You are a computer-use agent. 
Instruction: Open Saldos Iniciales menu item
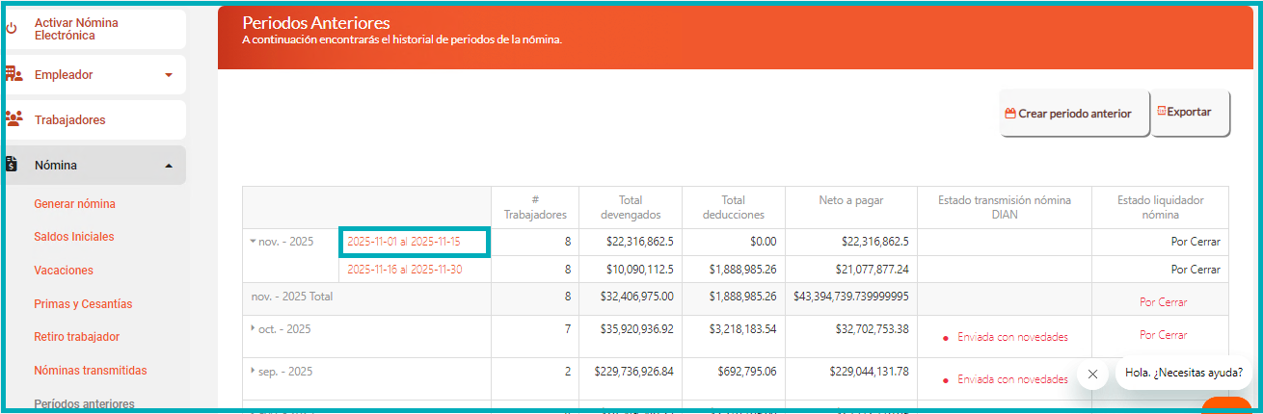click(73, 237)
